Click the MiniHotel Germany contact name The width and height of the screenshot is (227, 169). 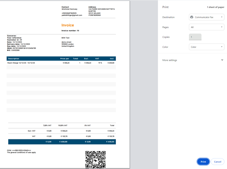(x=70, y=9)
